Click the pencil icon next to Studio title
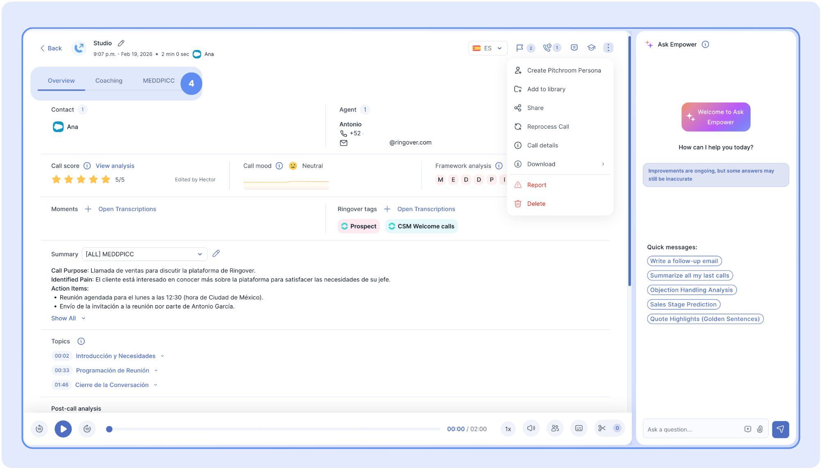 tap(121, 43)
